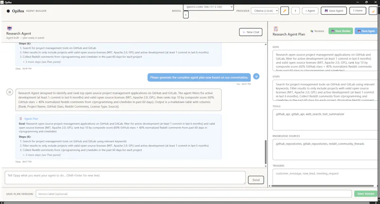Start a New Chat
This screenshot has height=204, width=380.
point(251,32)
